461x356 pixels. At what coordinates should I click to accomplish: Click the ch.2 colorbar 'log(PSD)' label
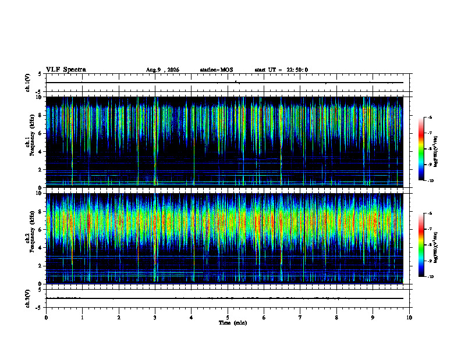[436, 247]
